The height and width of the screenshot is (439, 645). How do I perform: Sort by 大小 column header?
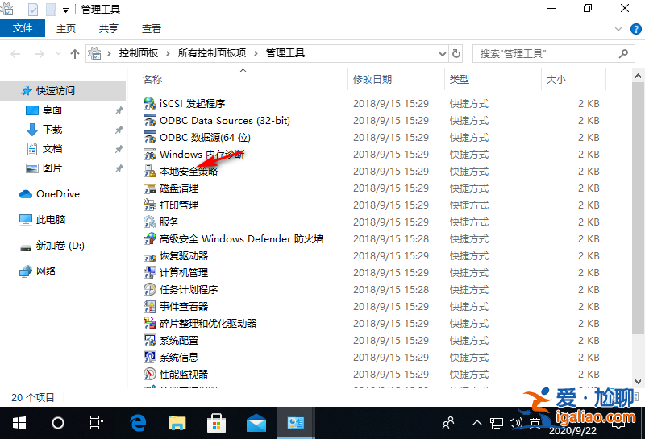[x=556, y=79]
